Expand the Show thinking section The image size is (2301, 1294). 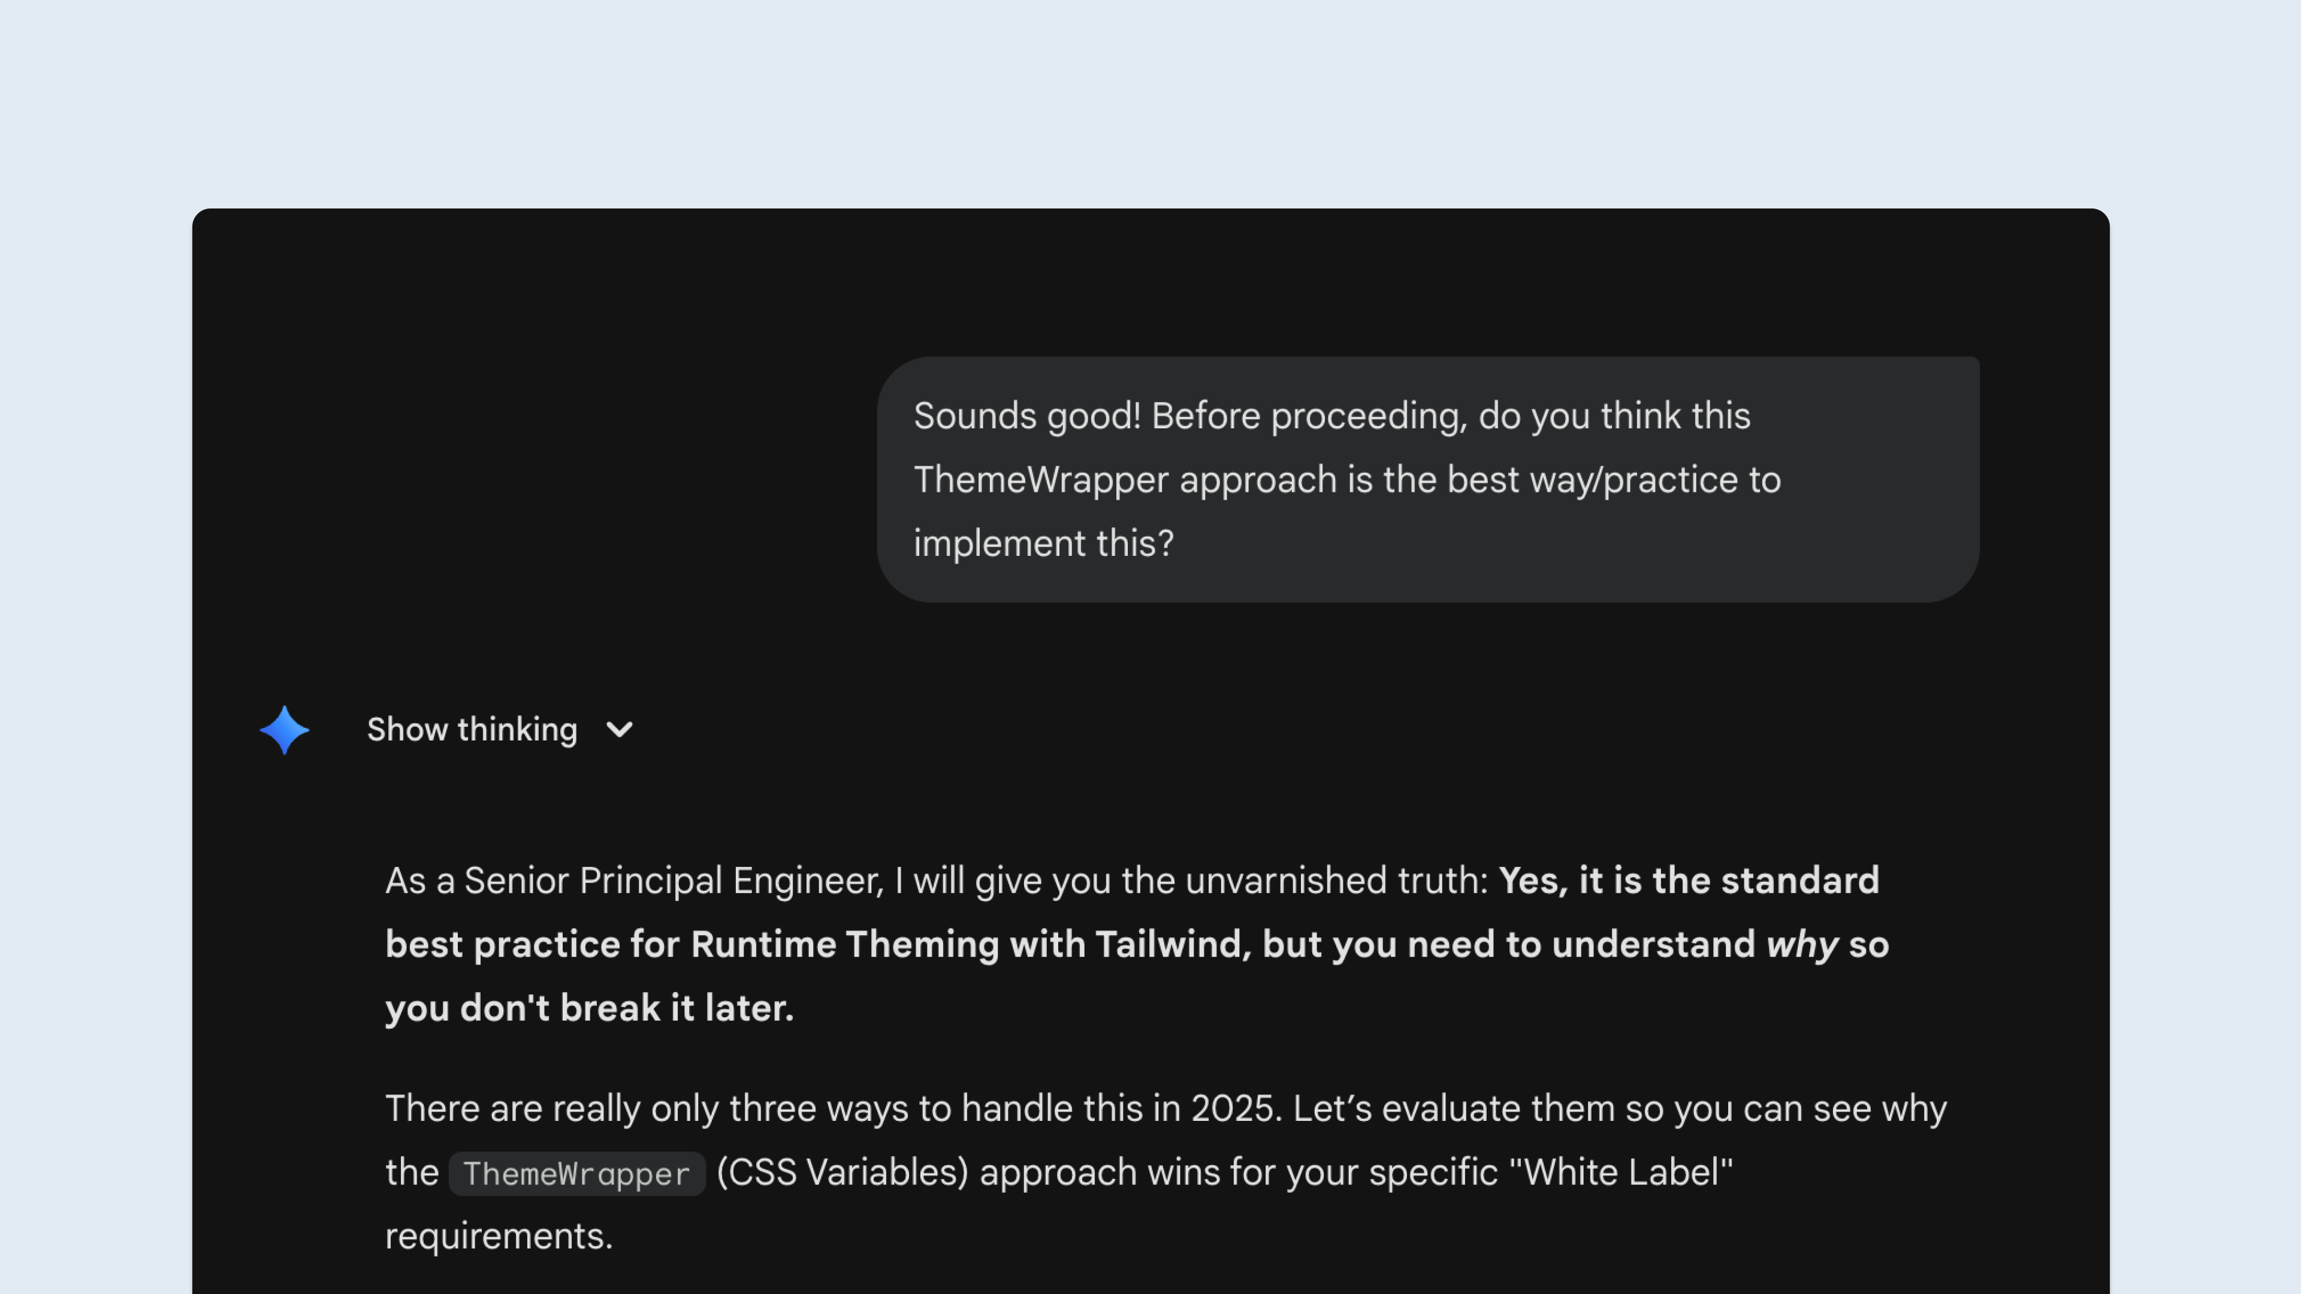tap(472, 730)
